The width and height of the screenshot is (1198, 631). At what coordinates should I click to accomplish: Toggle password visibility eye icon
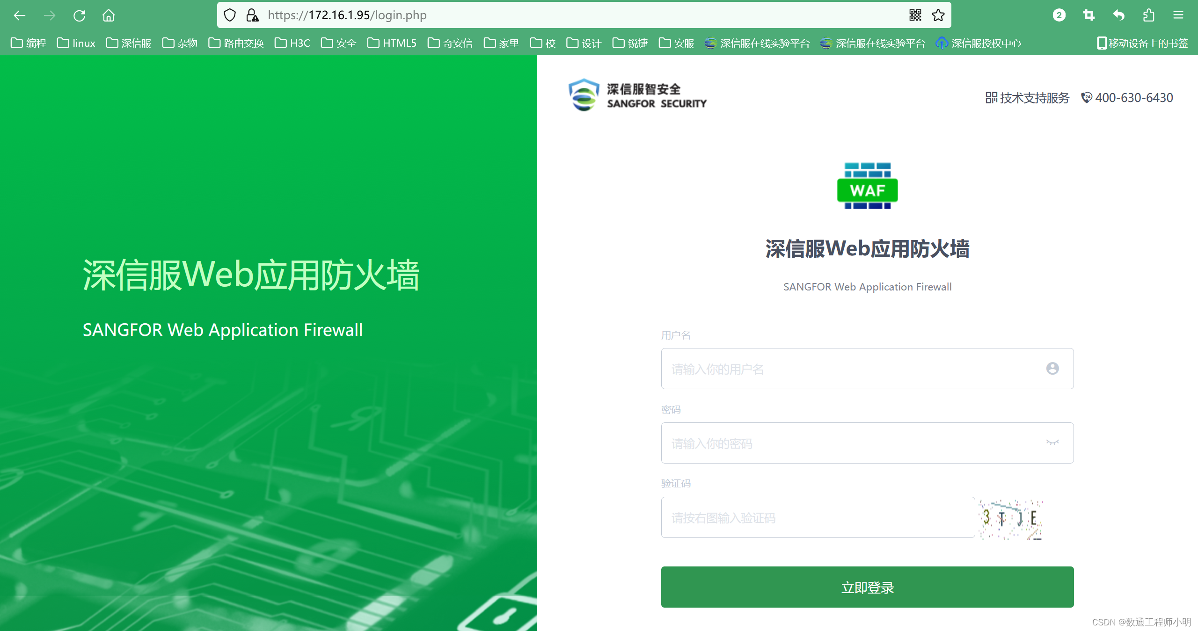point(1052,442)
